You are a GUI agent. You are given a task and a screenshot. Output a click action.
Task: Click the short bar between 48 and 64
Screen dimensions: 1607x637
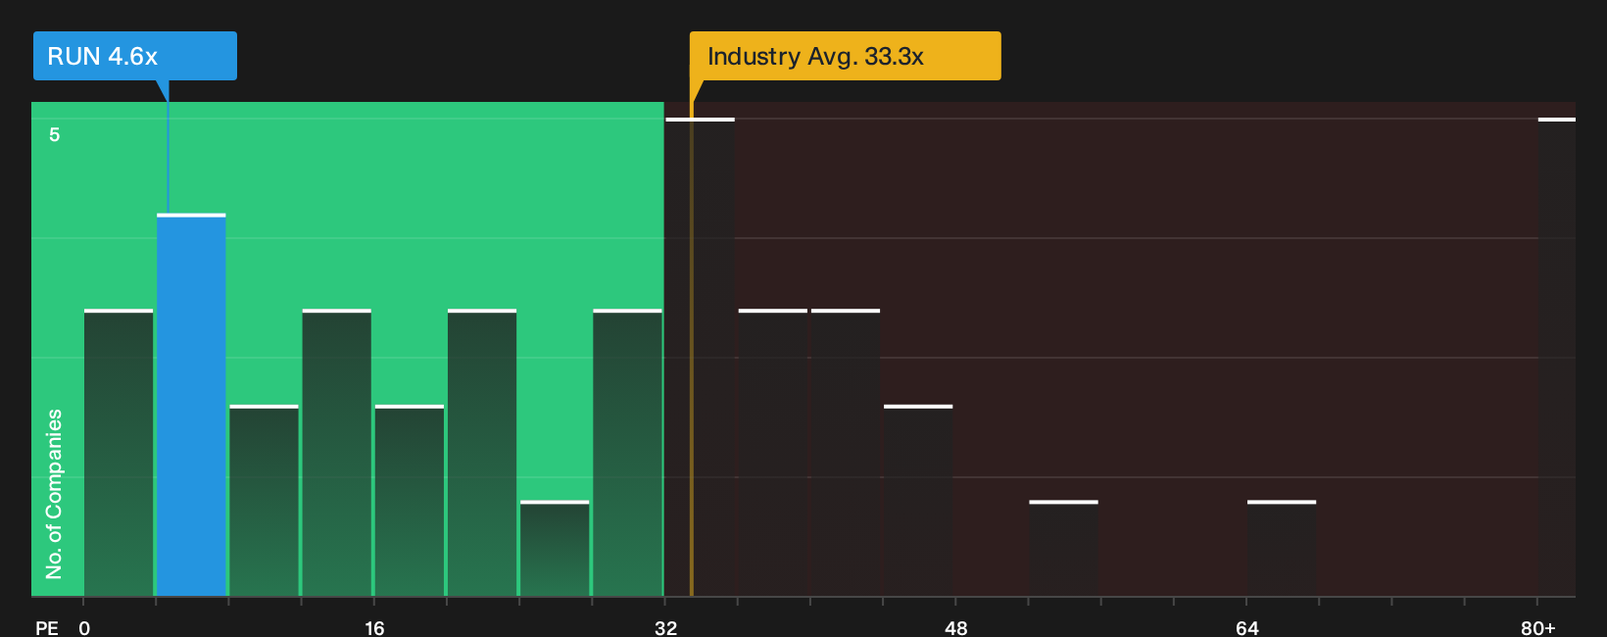coord(1064,548)
